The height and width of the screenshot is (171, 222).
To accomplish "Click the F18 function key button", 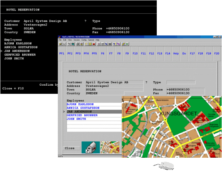I will point(201,54).
